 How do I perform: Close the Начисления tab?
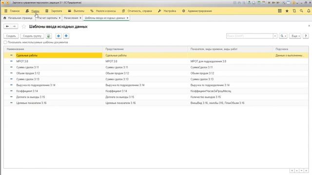(80, 18)
